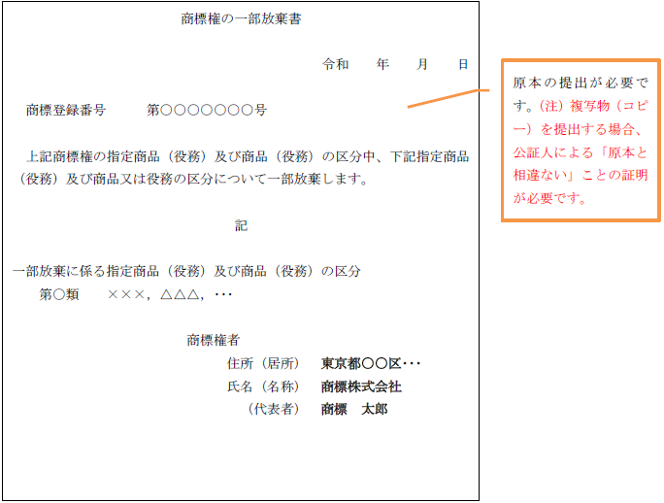Image resolution: width=664 pixels, height=503 pixels.
Task: Select the class entry 第〇類 ×××, △△△
Action: click(136, 294)
